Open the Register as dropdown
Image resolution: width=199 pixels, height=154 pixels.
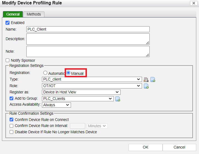[x=81, y=92]
